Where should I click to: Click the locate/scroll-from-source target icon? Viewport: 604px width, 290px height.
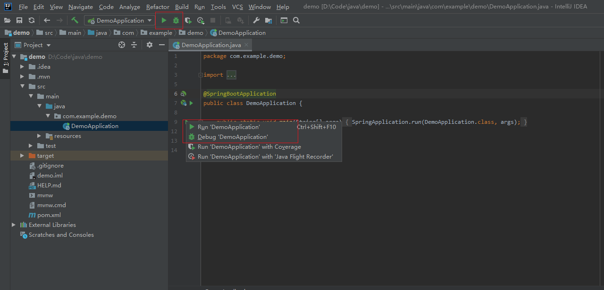coord(122,45)
